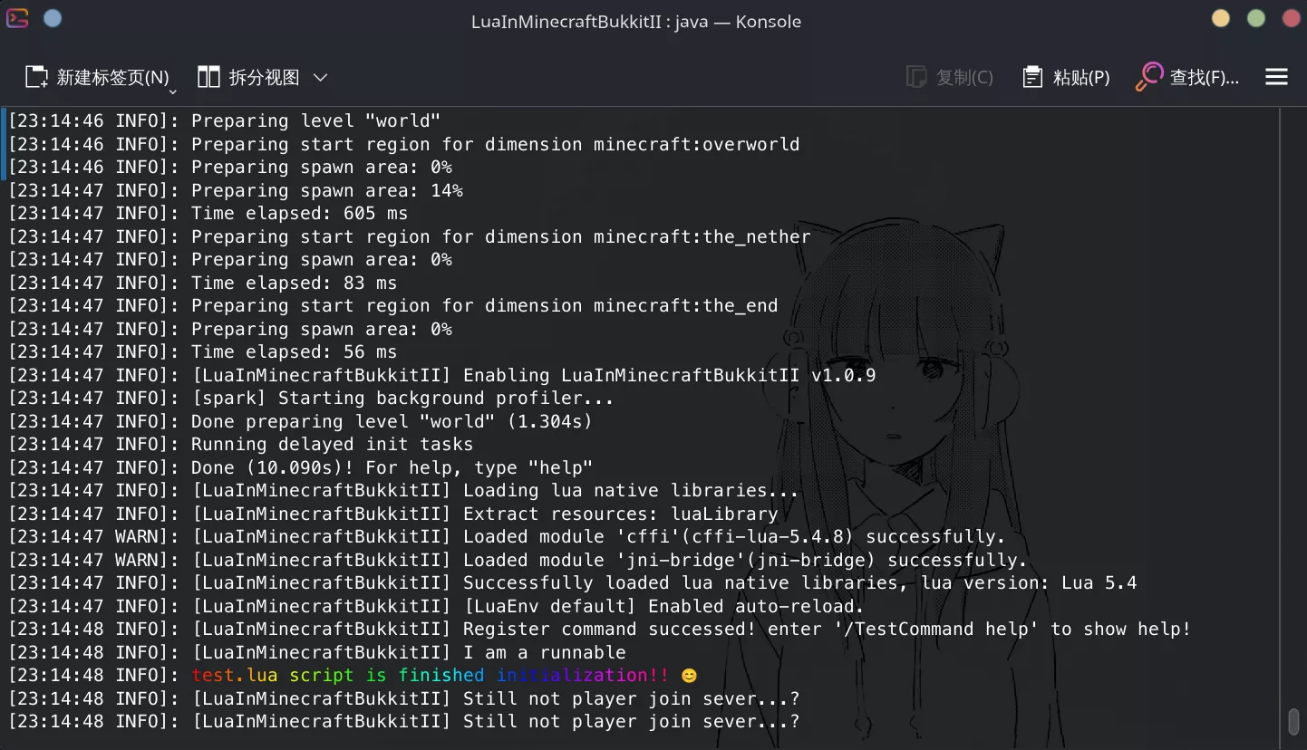Minimize window with the yellow button
Screen dimensions: 1307x750
click(x=1221, y=18)
